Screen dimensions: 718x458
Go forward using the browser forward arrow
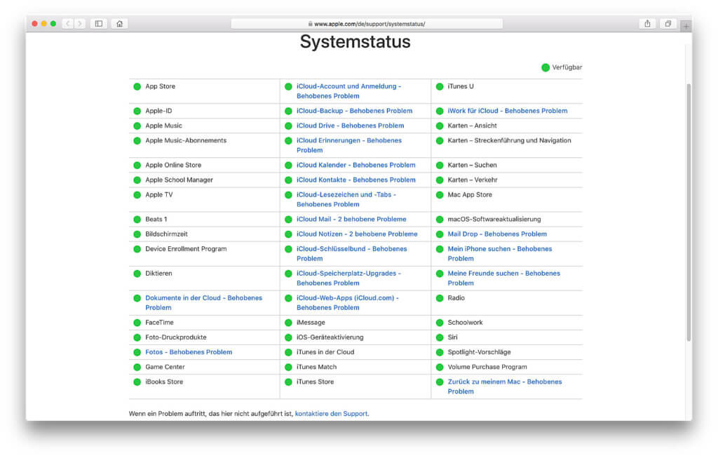point(79,23)
